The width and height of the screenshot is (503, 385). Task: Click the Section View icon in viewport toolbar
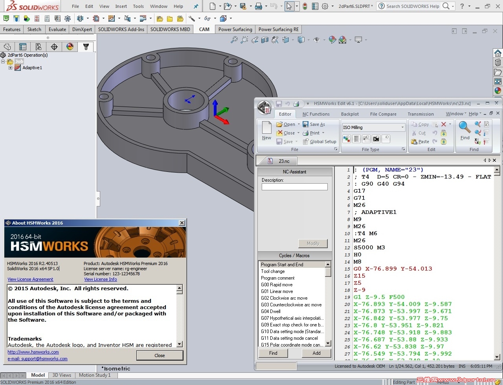click(265, 40)
